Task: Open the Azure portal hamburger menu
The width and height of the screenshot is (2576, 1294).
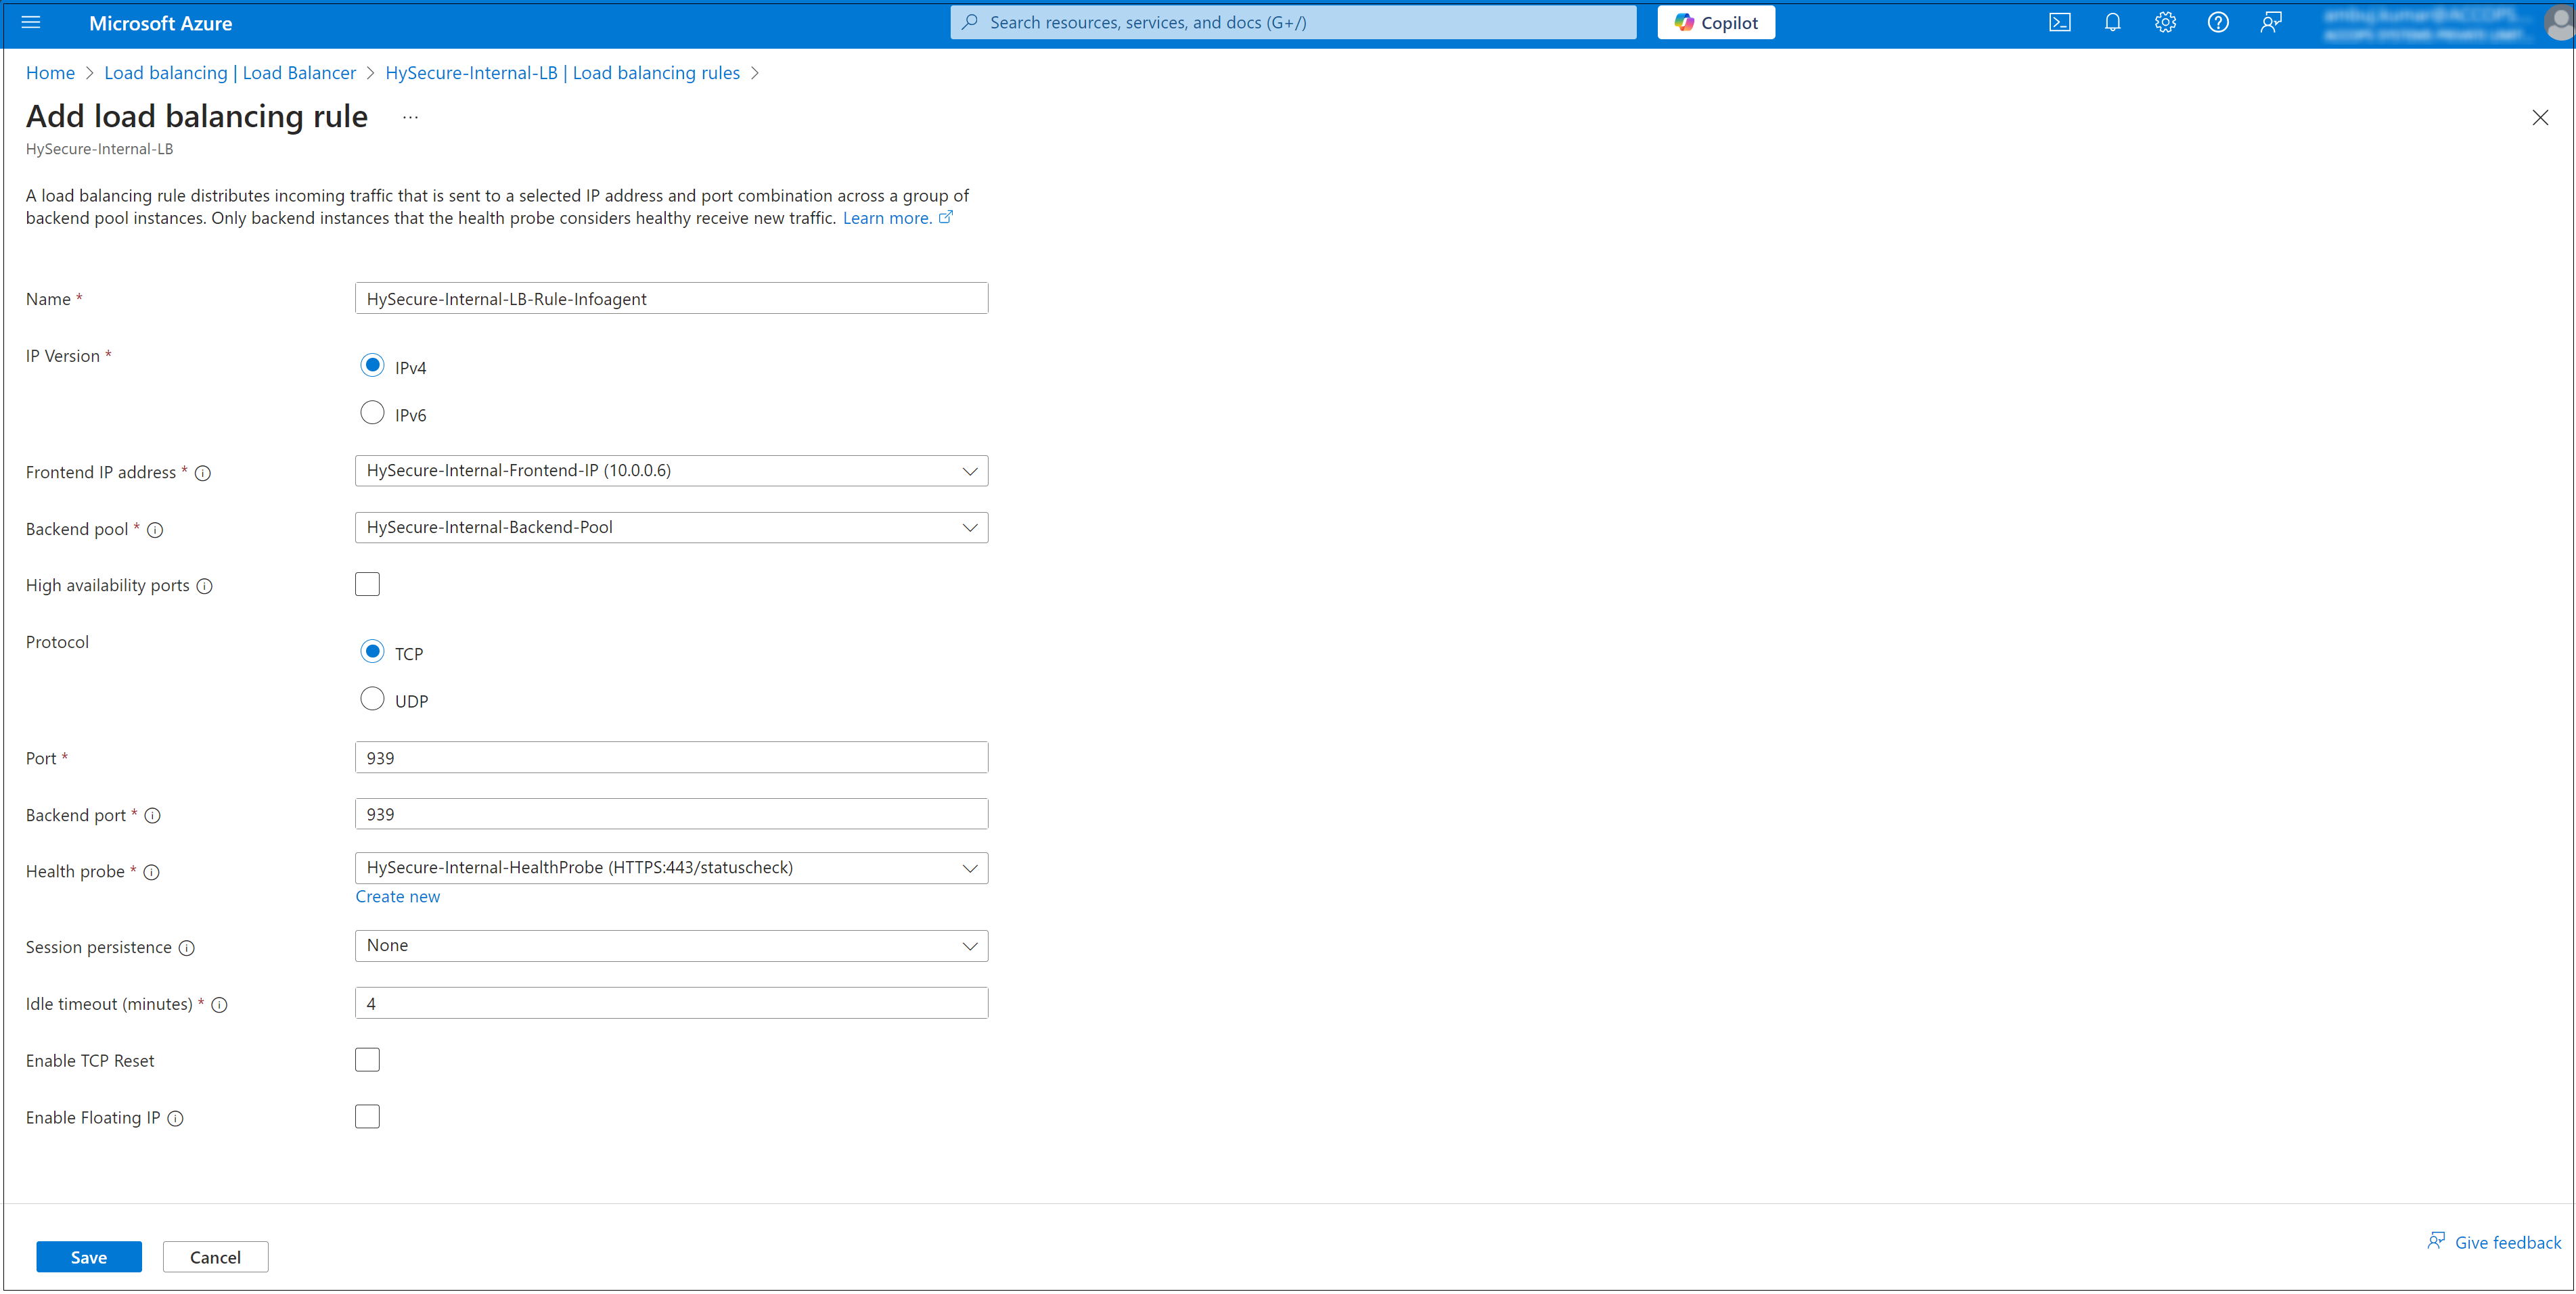Action: click(x=31, y=22)
